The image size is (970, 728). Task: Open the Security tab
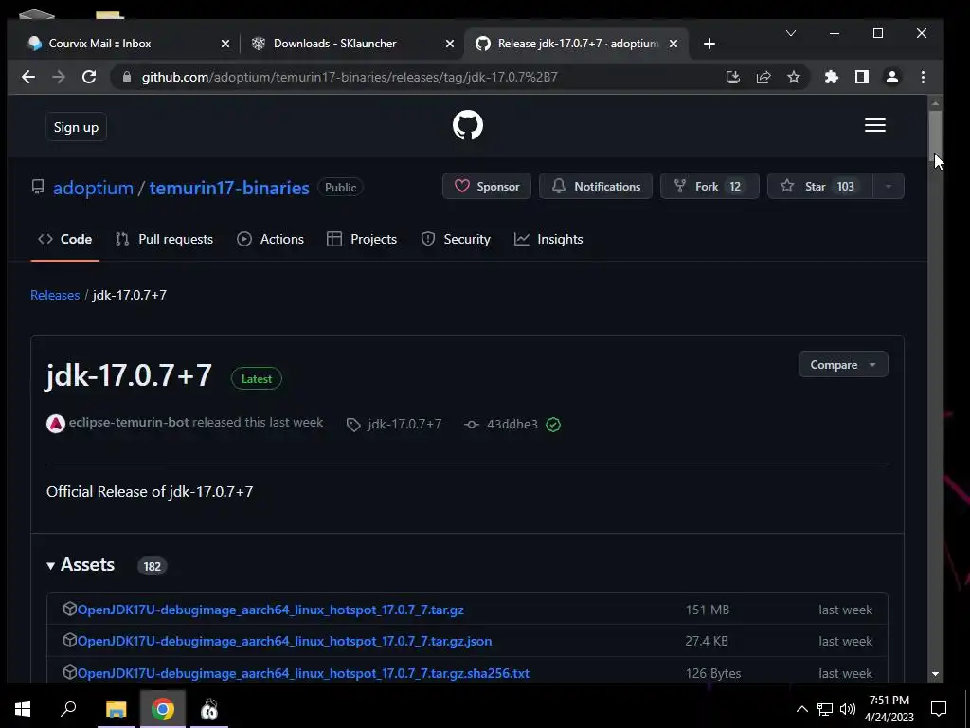pos(456,239)
